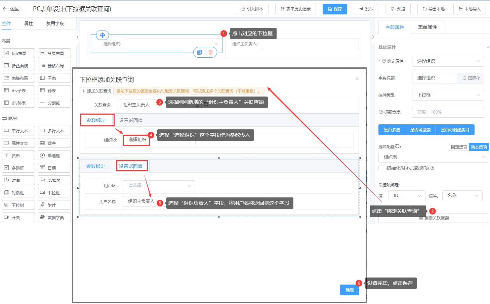The image size is (490, 304).
Task: Add a 折叠面板 layout control
Action: click(x=18, y=66)
